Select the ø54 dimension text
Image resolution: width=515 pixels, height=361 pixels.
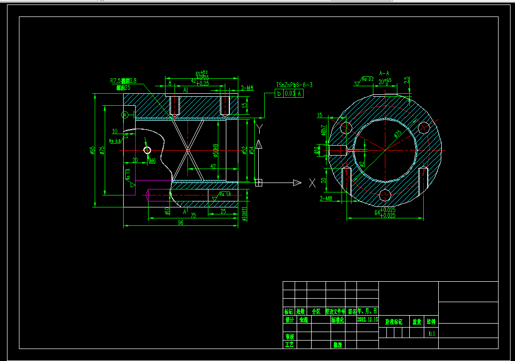pyautogui.click(x=251, y=151)
